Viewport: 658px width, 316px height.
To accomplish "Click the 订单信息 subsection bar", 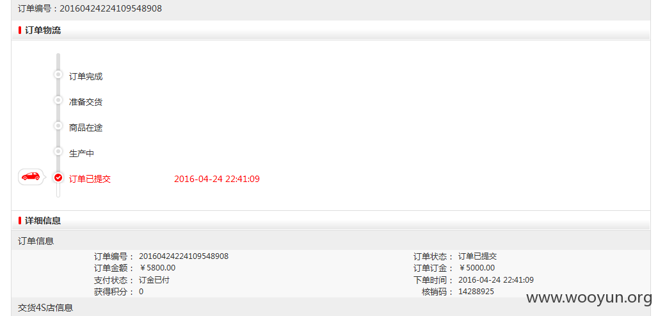I will tap(331, 241).
